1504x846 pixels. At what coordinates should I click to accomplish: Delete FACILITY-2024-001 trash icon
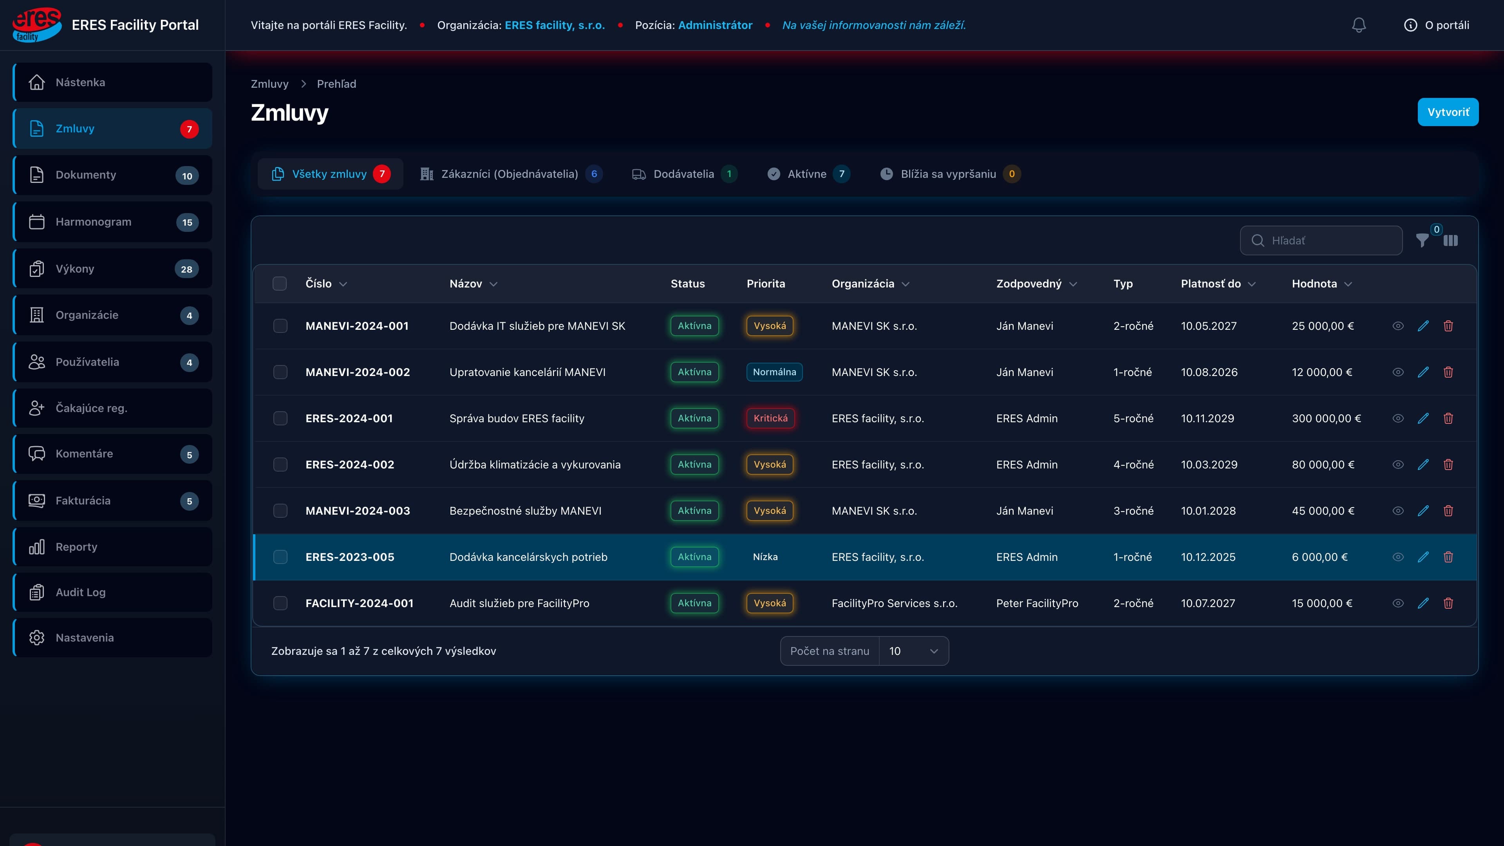(1448, 603)
